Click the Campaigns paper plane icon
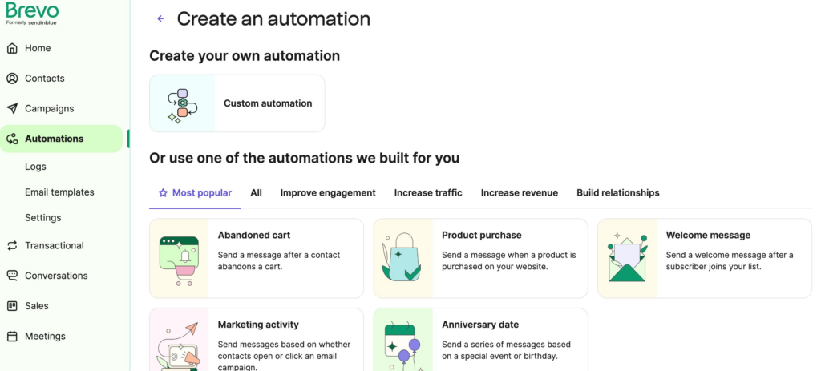 [12, 108]
